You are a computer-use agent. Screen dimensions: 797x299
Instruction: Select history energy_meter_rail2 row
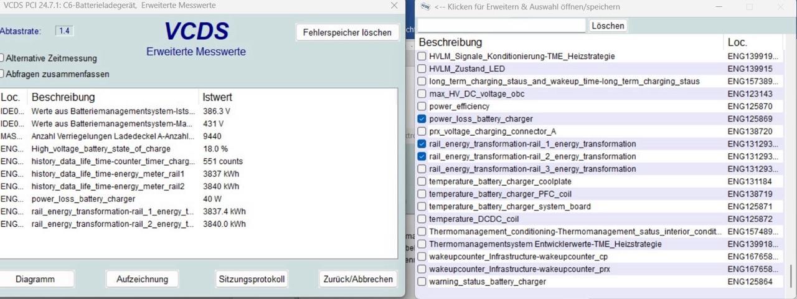tap(198, 186)
